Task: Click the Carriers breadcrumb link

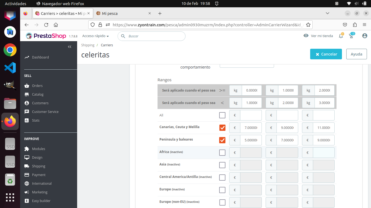Action: 107,45
